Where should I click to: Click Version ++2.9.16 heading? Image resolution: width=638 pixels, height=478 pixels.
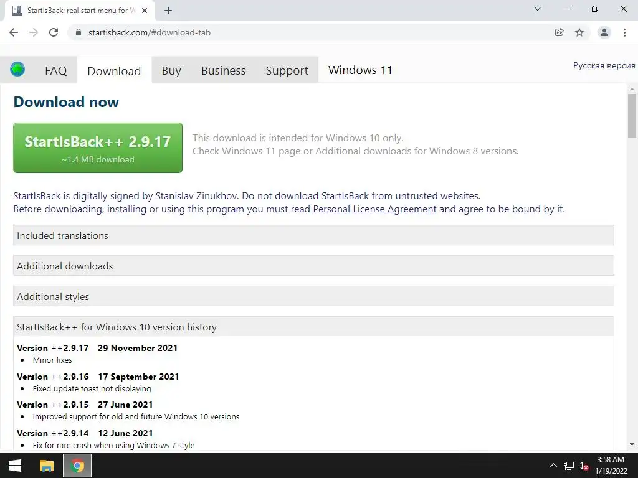[98, 377]
